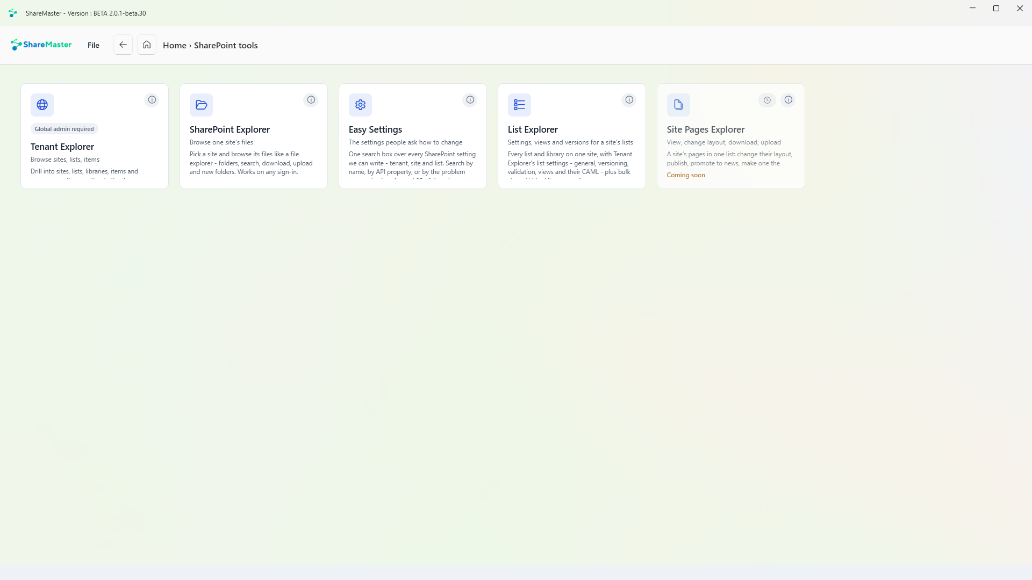
Task: Open the List Explorer title
Action: tap(533, 129)
